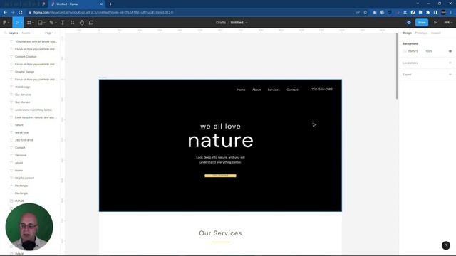Open Chrome tab search chevron
The image size is (456, 256).
tap(418, 4)
